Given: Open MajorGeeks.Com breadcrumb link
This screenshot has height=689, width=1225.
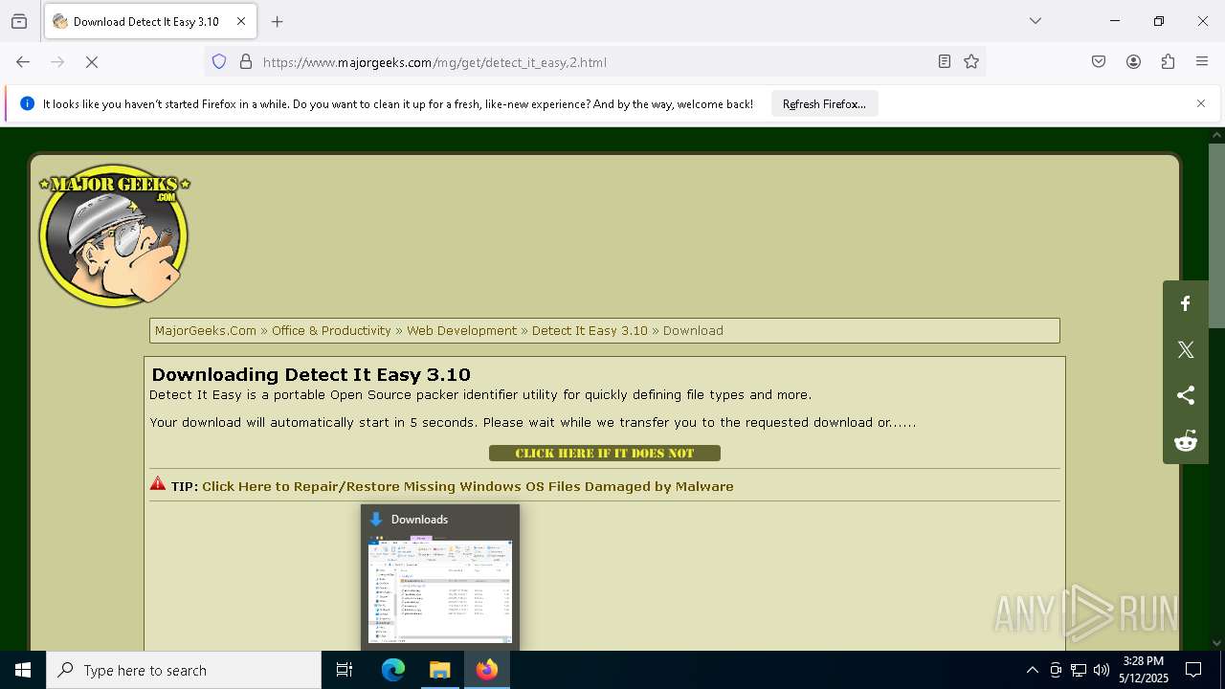Looking at the screenshot, I should click(206, 330).
